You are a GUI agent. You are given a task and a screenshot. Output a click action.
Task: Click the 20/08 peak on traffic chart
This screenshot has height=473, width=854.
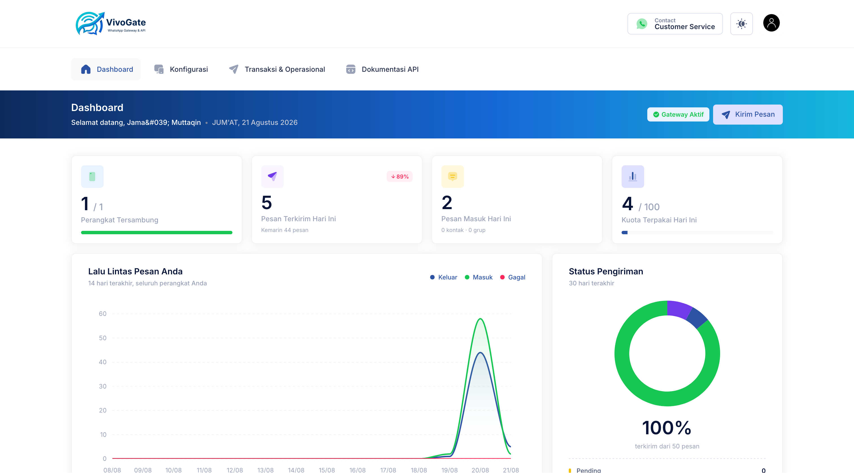(x=480, y=319)
